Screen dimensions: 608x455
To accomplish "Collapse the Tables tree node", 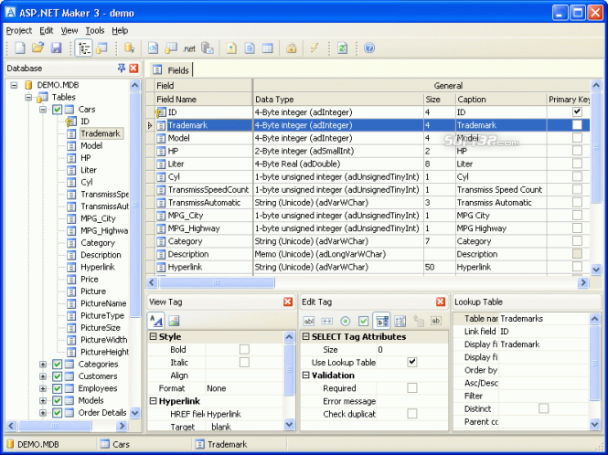I will pyautogui.click(x=28, y=97).
